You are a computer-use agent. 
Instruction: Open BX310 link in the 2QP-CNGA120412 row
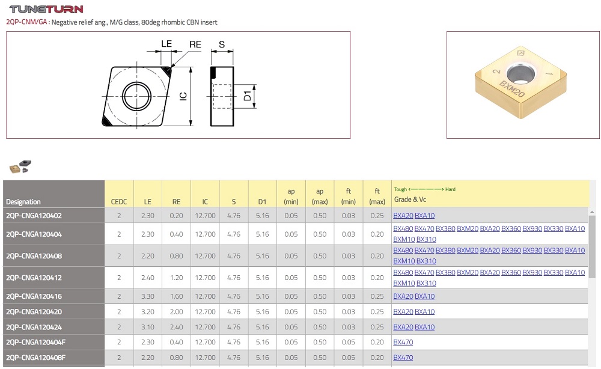pyautogui.click(x=426, y=284)
